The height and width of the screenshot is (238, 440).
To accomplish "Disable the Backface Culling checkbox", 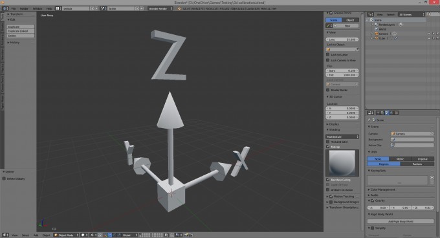I will coord(327,179).
